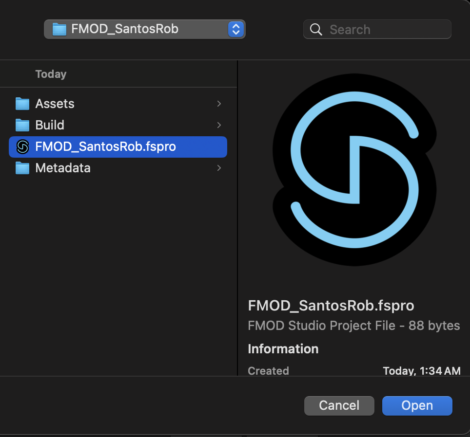Click the large FMOD logo preview
470x437 pixels.
[354, 170]
